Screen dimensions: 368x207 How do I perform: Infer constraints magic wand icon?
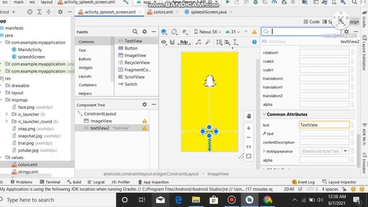click(208, 42)
